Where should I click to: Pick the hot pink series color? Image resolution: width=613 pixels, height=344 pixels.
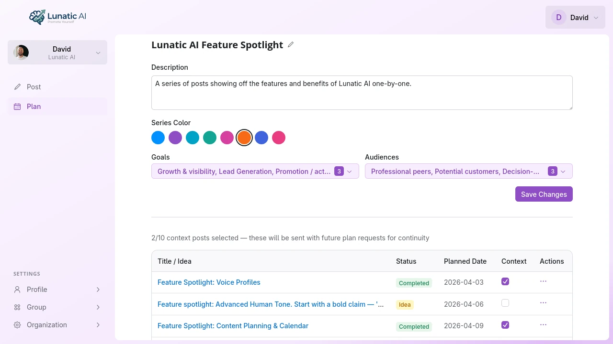[279, 138]
